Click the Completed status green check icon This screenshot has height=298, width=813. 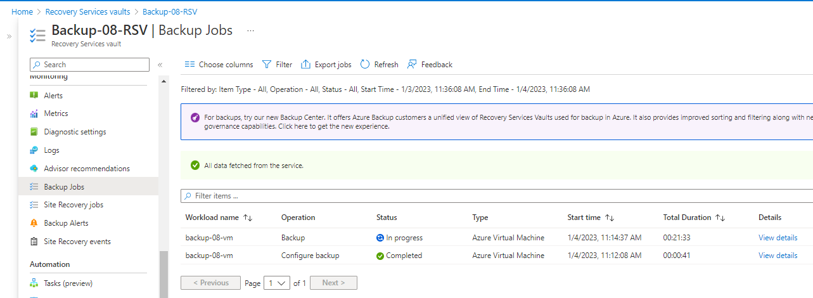[x=380, y=256]
